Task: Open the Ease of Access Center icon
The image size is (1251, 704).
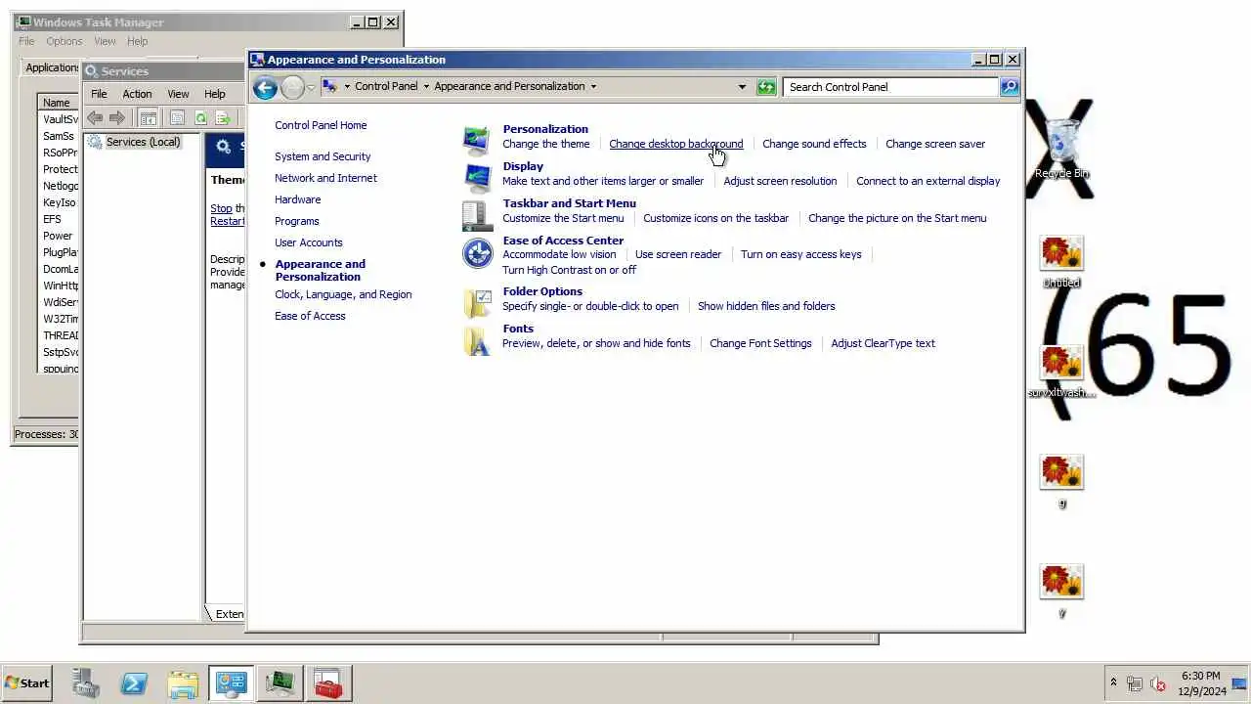Action: coord(477,253)
